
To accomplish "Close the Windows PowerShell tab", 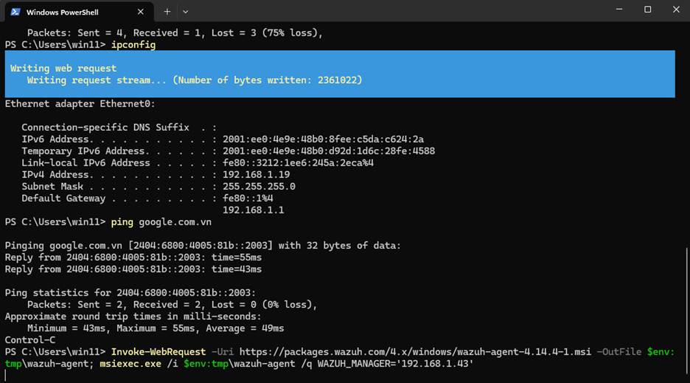I will (x=140, y=12).
